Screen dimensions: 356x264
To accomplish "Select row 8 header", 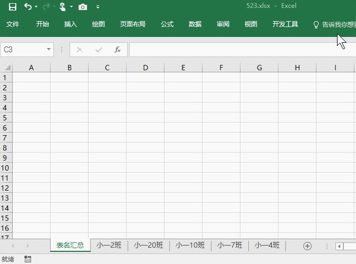I will [x=6, y=148].
